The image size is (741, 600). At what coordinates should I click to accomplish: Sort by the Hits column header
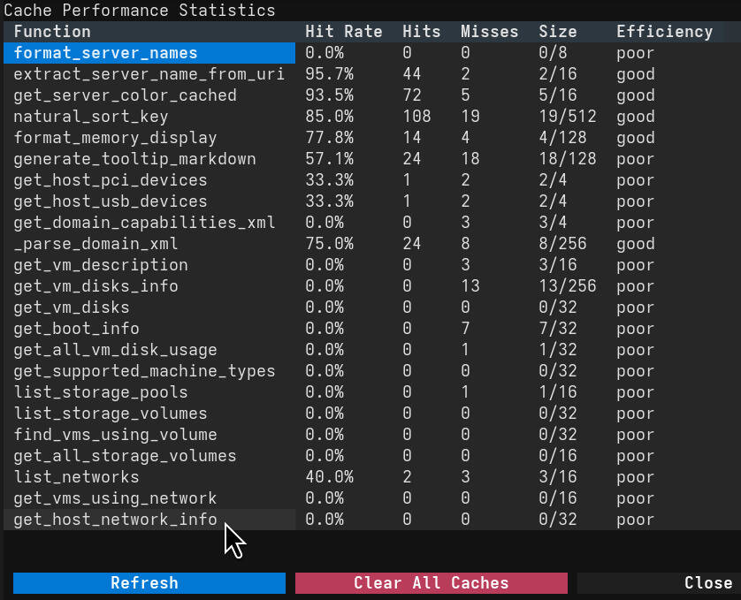click(422, 31)
